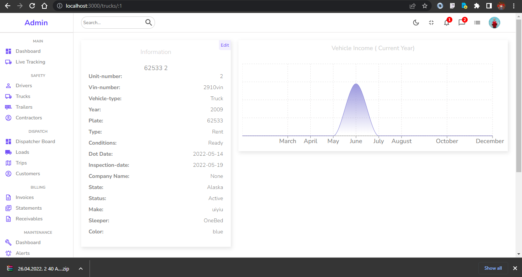
Task: Open Live Tracking from sidebar
Action: 30,62
